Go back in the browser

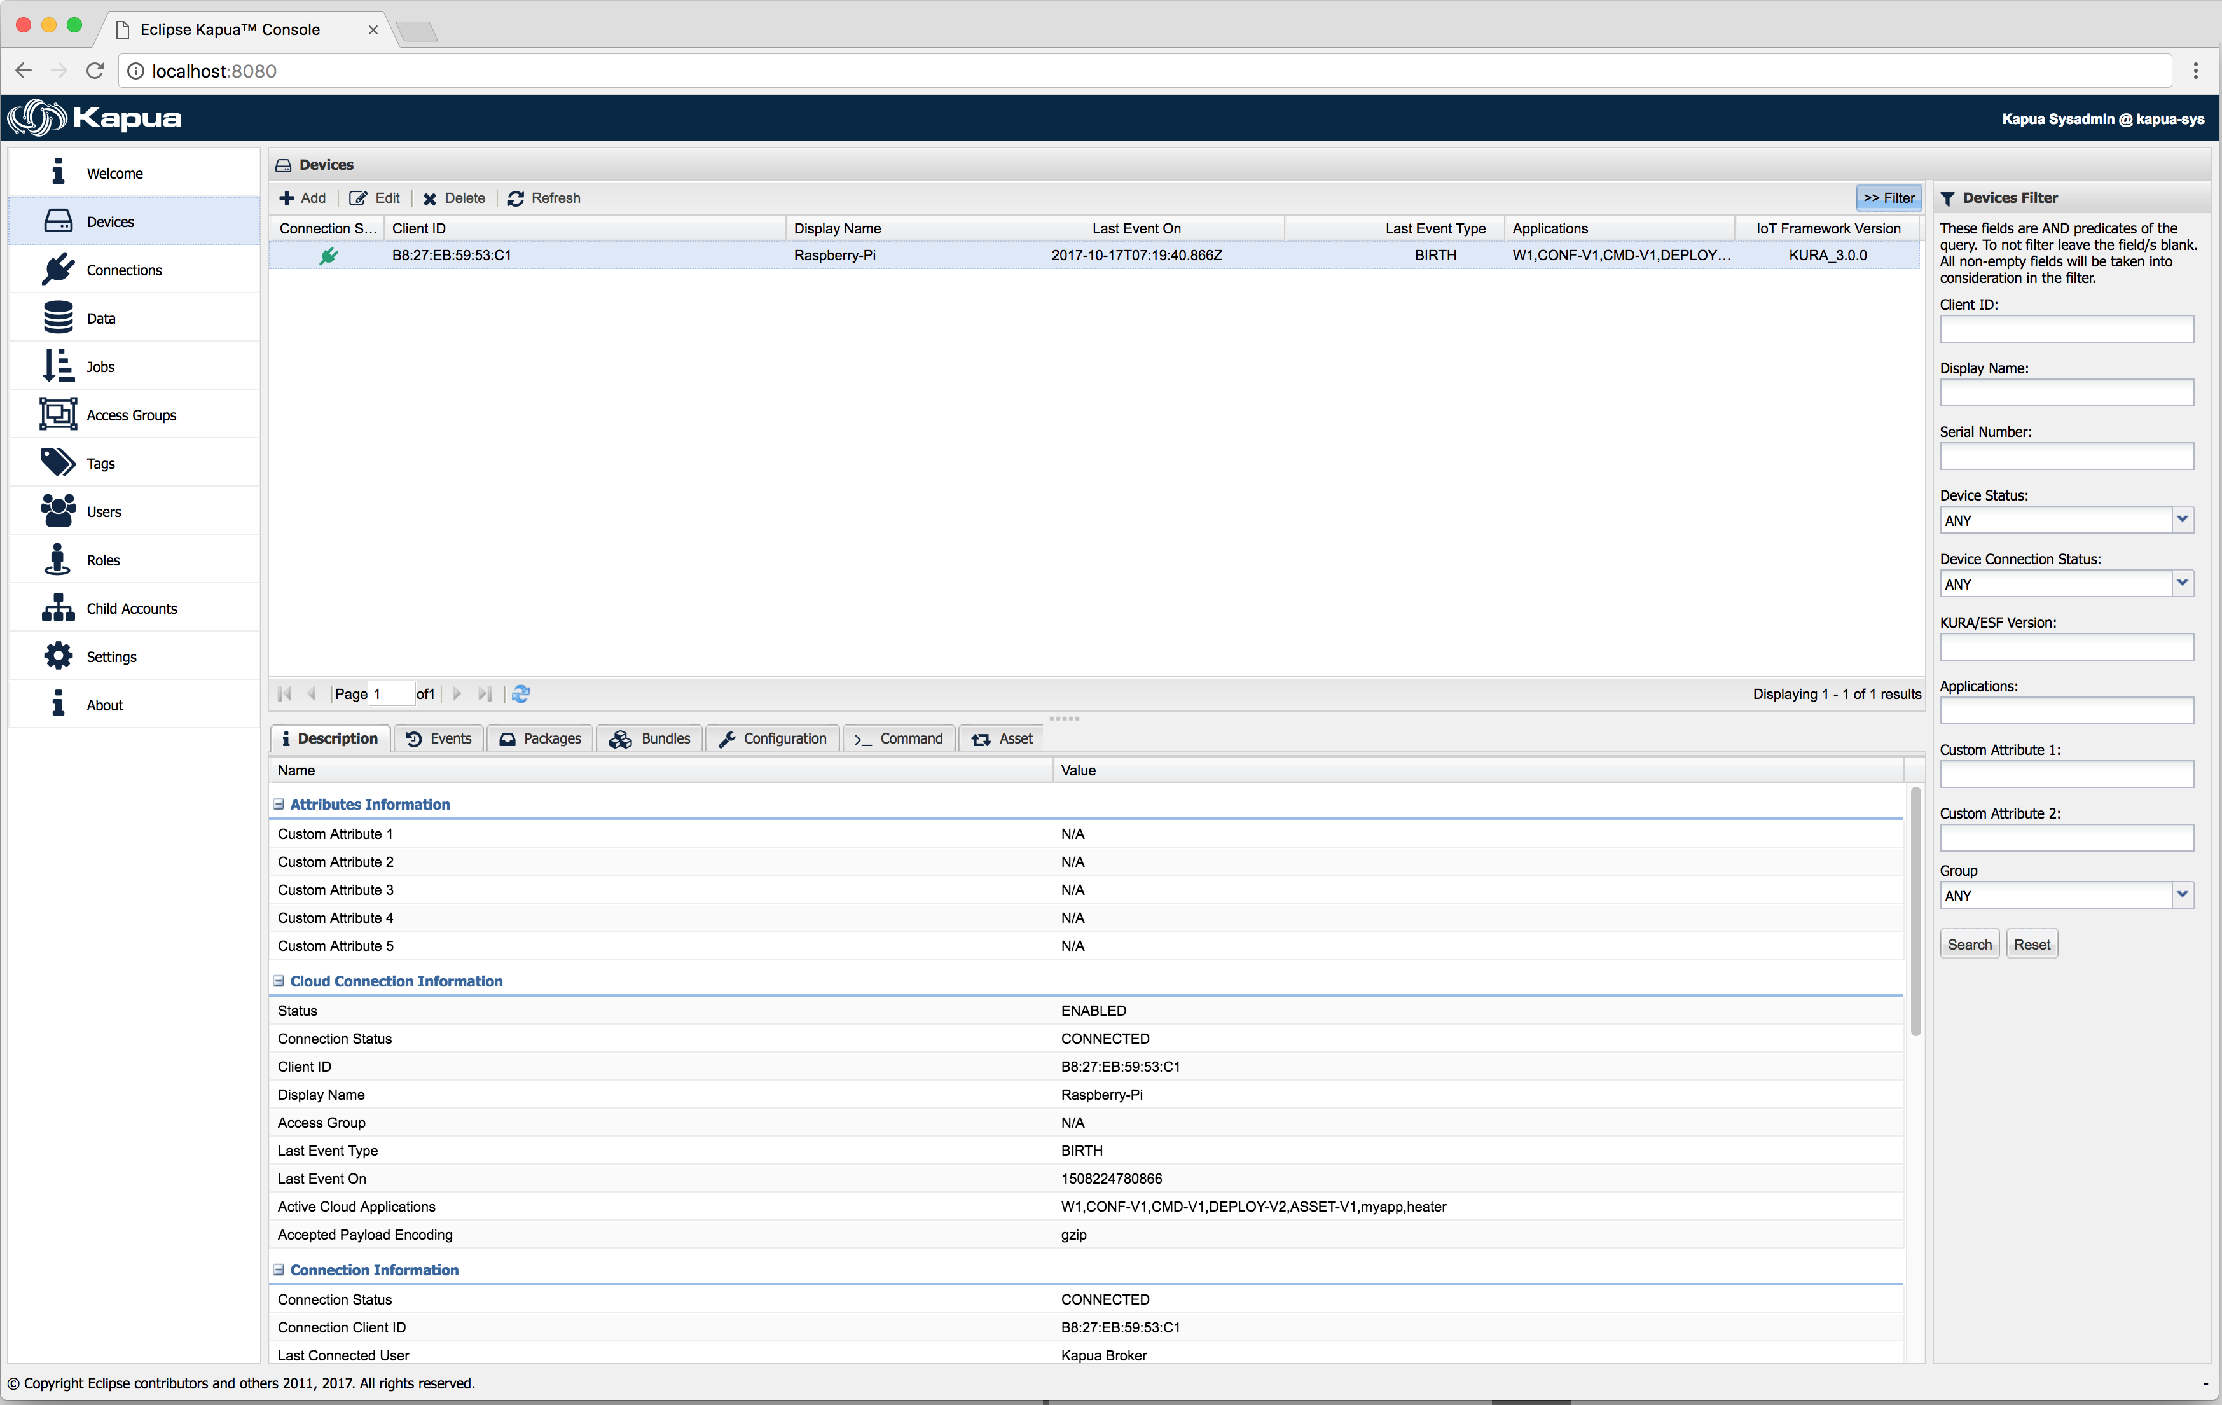[24, 71]
